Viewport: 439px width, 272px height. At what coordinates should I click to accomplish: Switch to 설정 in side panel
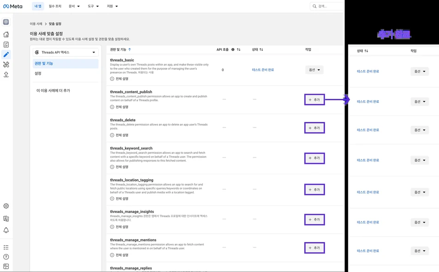click(38, 73)
